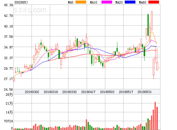Click the 70724 volume axis label

pyautogui.click(x=8, y=121)
